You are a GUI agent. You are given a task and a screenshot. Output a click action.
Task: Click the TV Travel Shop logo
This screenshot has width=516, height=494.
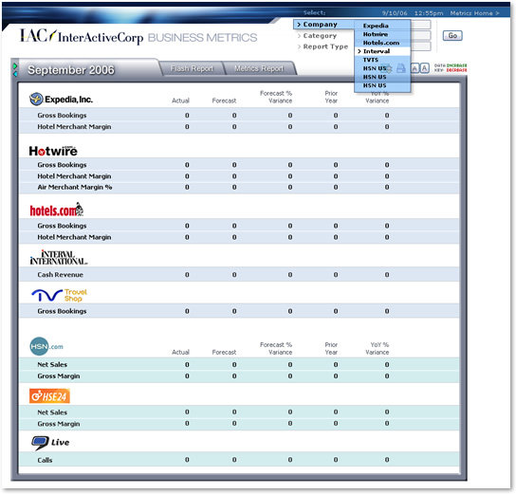coord(59,295)
